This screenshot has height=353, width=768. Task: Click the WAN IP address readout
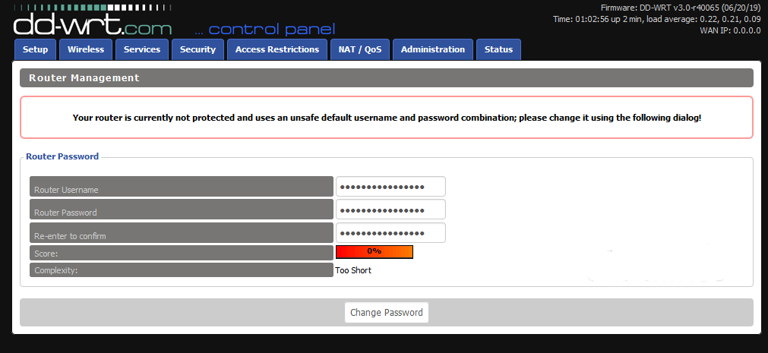(728, 30)
